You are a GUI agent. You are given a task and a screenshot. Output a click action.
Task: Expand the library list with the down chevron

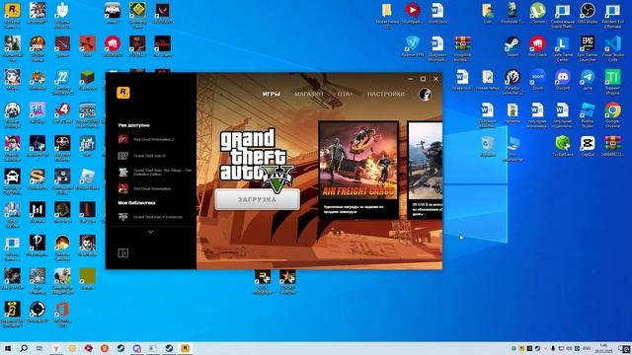click(151, 232)
